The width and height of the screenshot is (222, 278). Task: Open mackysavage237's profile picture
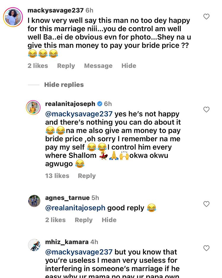click(13, 17)
